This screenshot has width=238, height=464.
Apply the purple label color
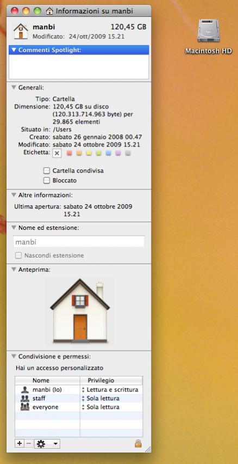(x=118, y=153)
